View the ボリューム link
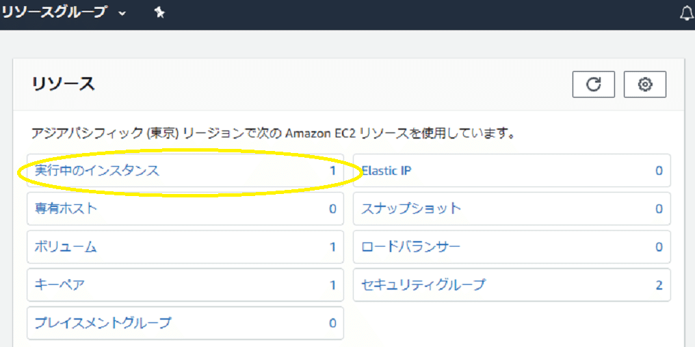Screen dimensions: 695x347 (66, 247)
